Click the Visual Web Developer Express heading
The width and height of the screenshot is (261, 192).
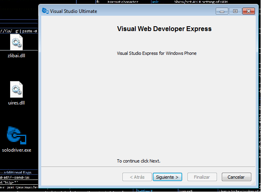tap(164, 29)
